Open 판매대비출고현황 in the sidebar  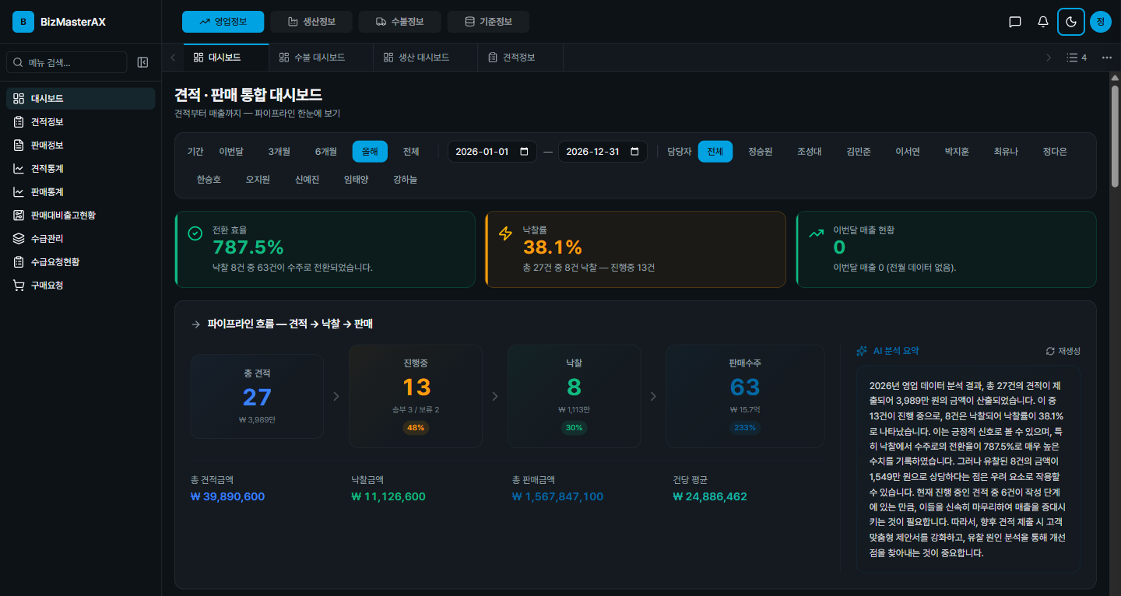81,216
